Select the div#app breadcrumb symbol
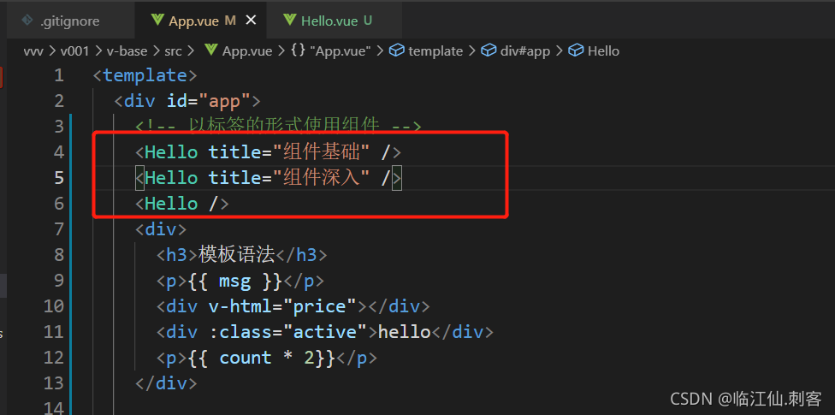Viewport: 835px width, 415px height. pyautogui.click(x=525, y=51)
